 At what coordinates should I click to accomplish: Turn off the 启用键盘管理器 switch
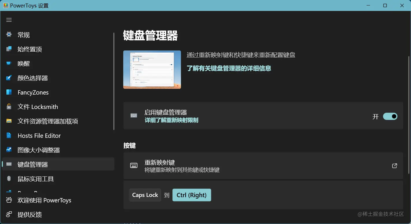[390, 116]
